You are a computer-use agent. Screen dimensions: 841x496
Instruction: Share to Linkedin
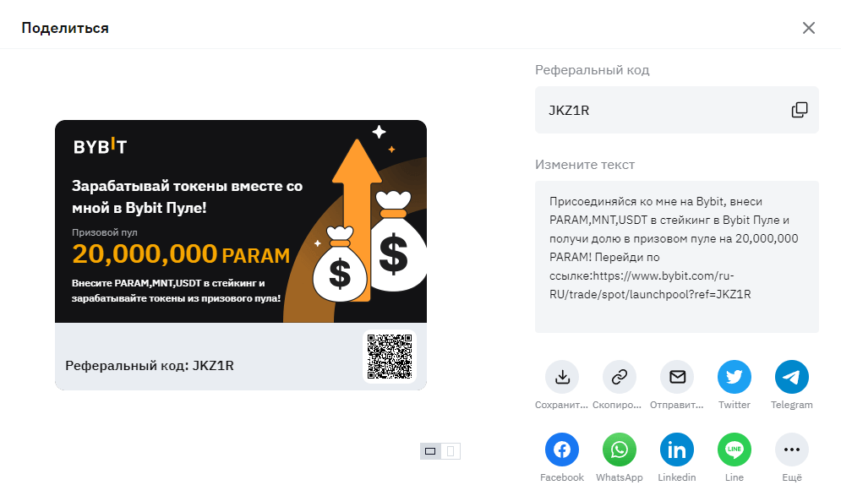(677, 450)
